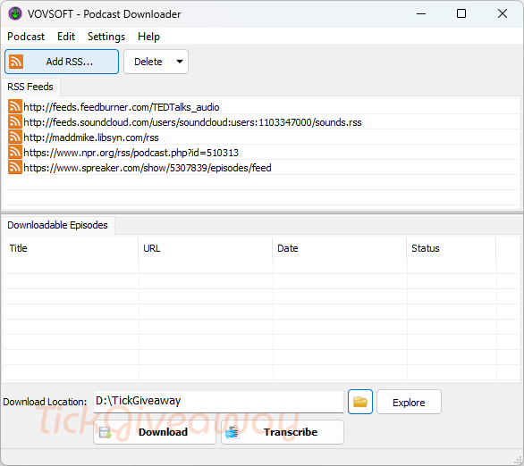Open the Settings menu
The width and height of the screenshot is (524, 466).
(x=106, y=37)
